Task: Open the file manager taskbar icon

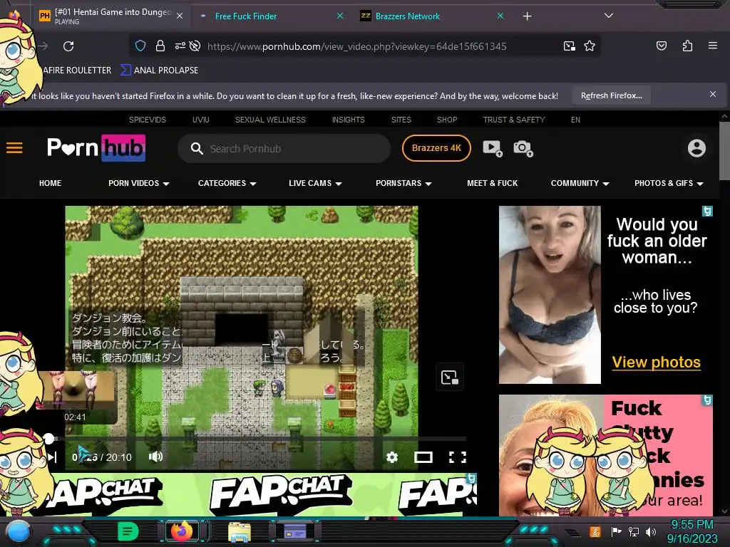Action: [x=240, y=531]
